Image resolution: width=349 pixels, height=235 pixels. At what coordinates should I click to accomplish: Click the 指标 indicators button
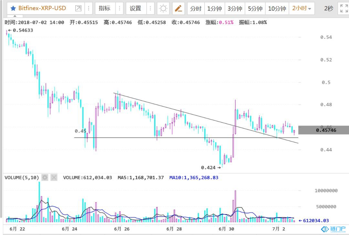105,8
